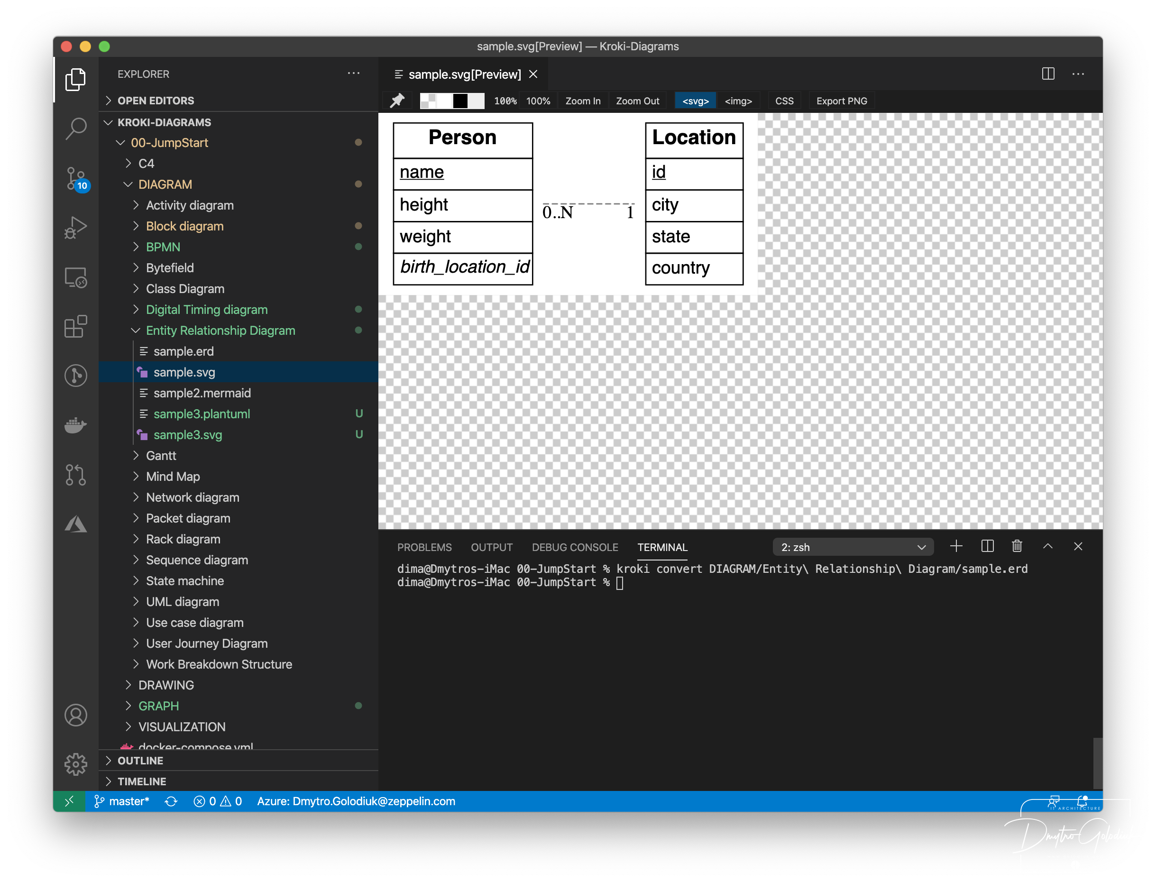Close the sample.svg[Preview] tab
Image resolution: width=1156 pixels, height=882 pixels.
click(533, 74)
